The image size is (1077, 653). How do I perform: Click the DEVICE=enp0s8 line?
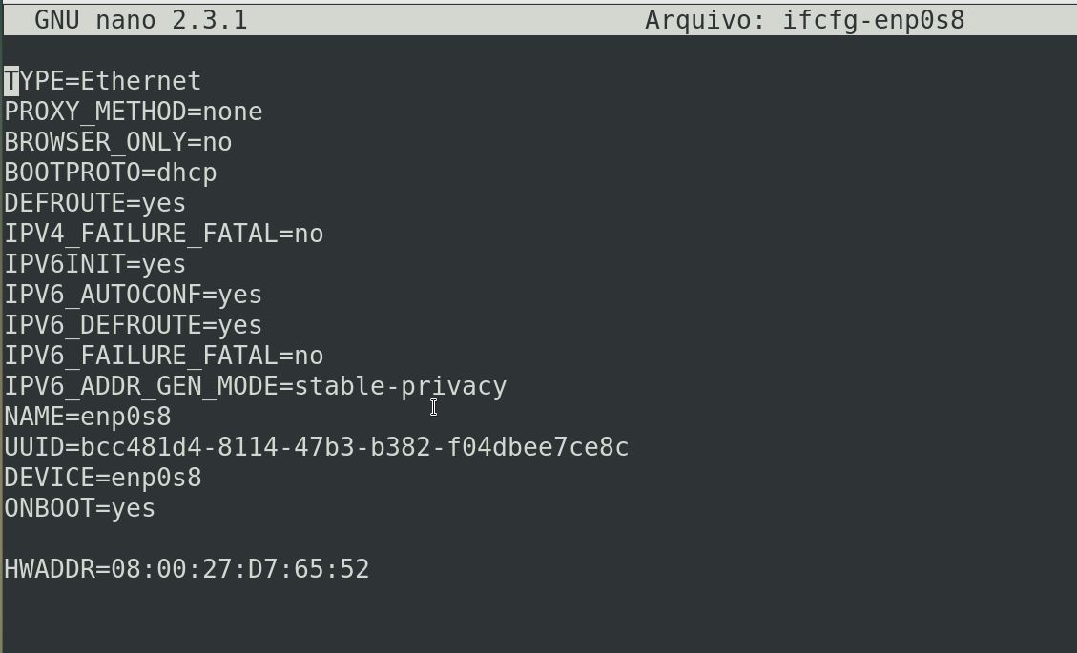pos(103,478)
